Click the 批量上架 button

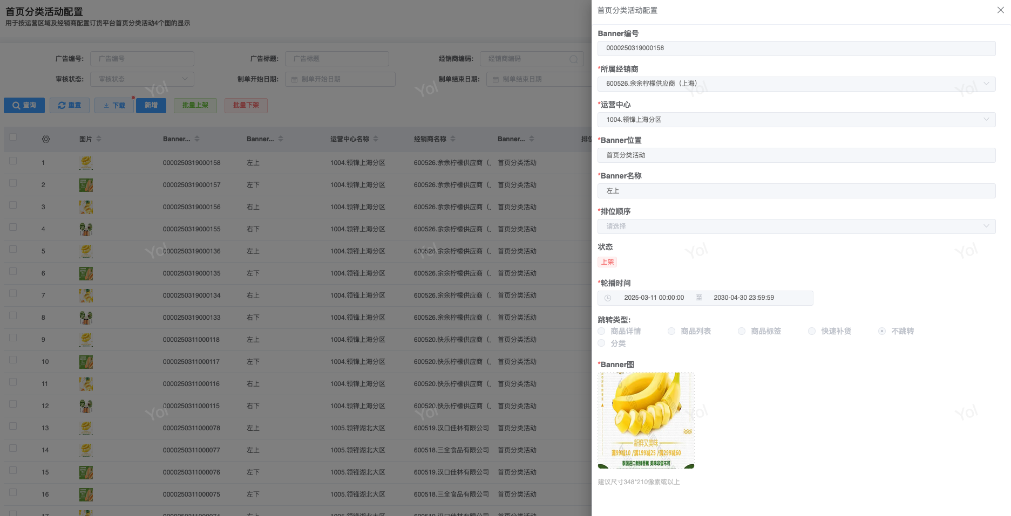[x=195, y=106]
